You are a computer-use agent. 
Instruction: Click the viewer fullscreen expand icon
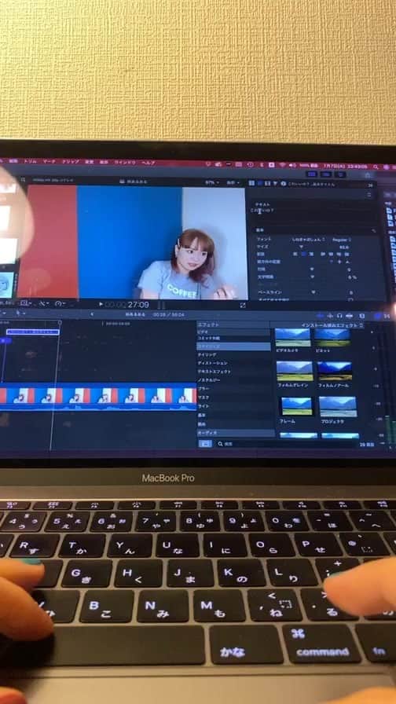(243, 305)
